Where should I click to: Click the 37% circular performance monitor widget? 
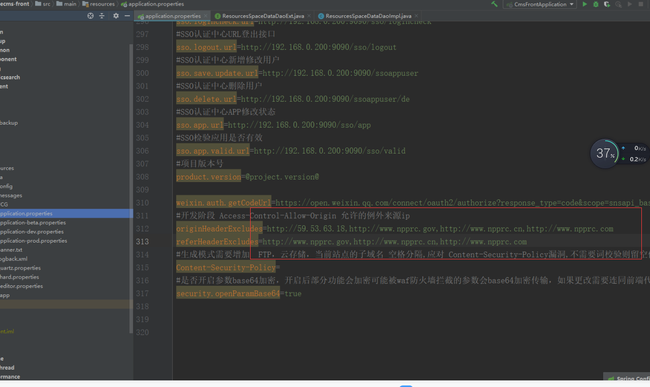click(x=605, y=153)
